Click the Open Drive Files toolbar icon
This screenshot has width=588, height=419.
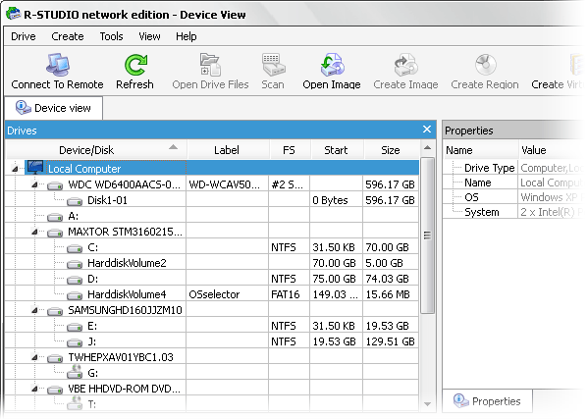[x=210, y=65]
